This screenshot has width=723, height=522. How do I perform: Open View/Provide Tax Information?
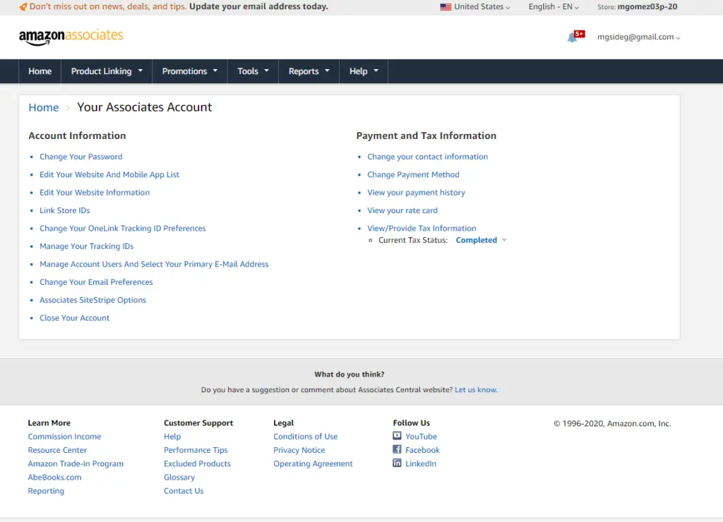[422, 229]
